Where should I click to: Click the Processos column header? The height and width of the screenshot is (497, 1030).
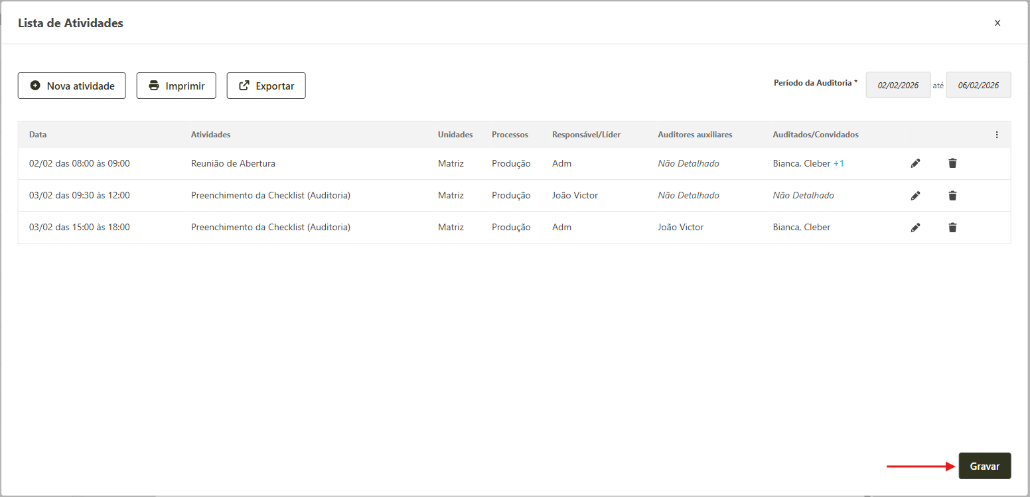pyautogui.click(x=510, y=135)
